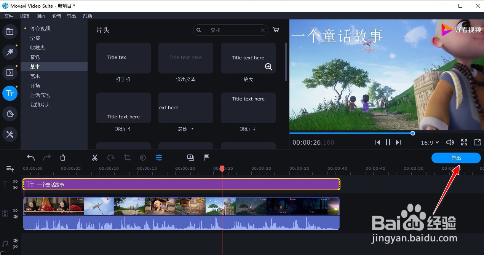Screen dimensions: 484x255
Task: Open the color adjustments icon
Action: pyautogui.click(x=143, y=158)
